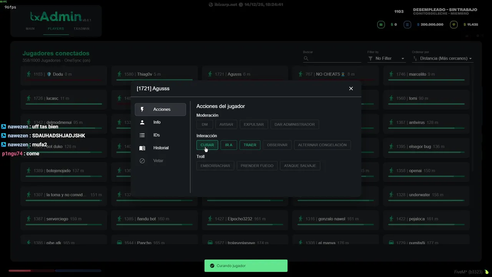
Task: Click the TRAER button
Action: pos(250,145)
